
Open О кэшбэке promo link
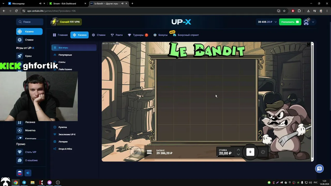point(29,160)
